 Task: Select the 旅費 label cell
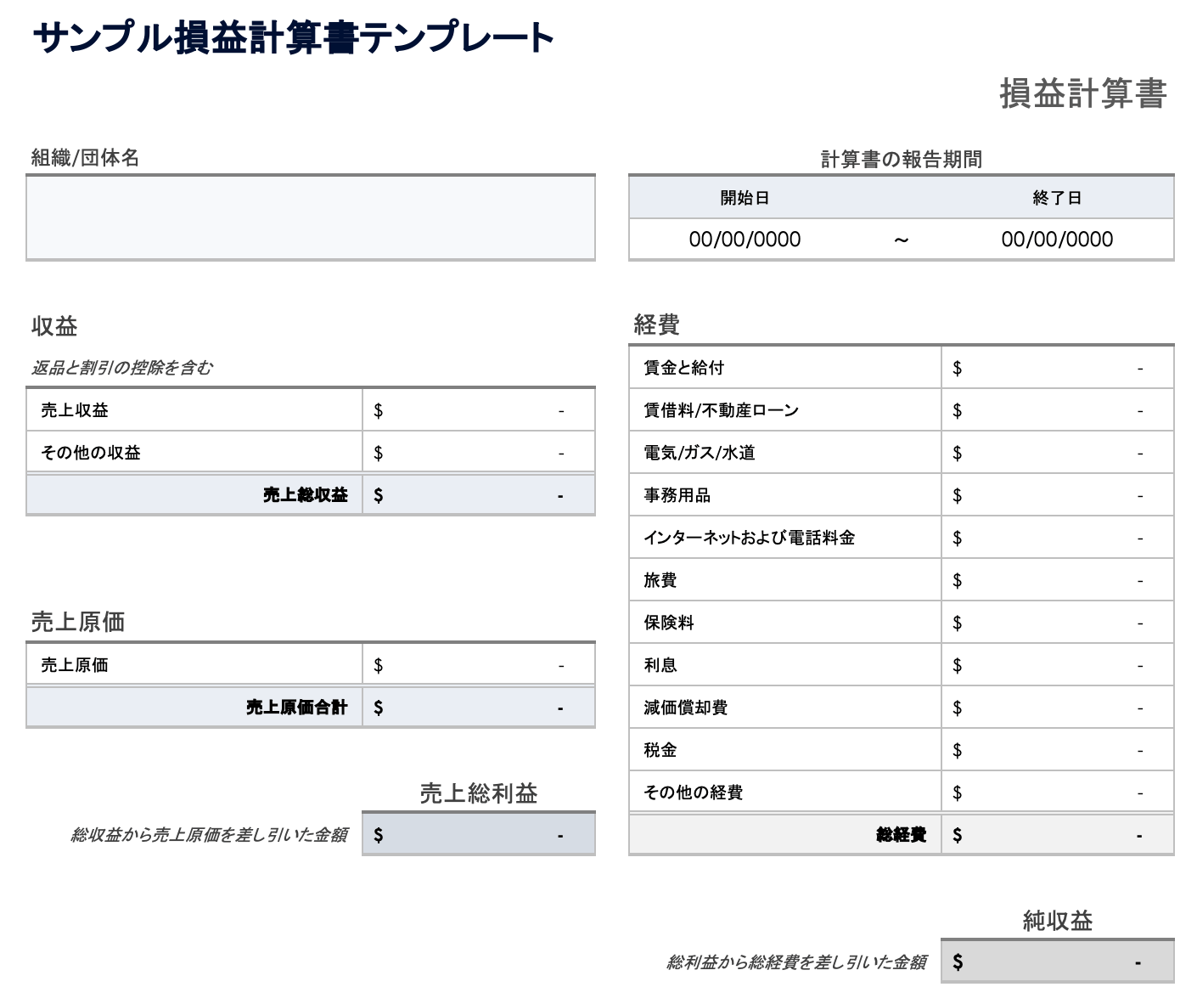click(785, 580)
